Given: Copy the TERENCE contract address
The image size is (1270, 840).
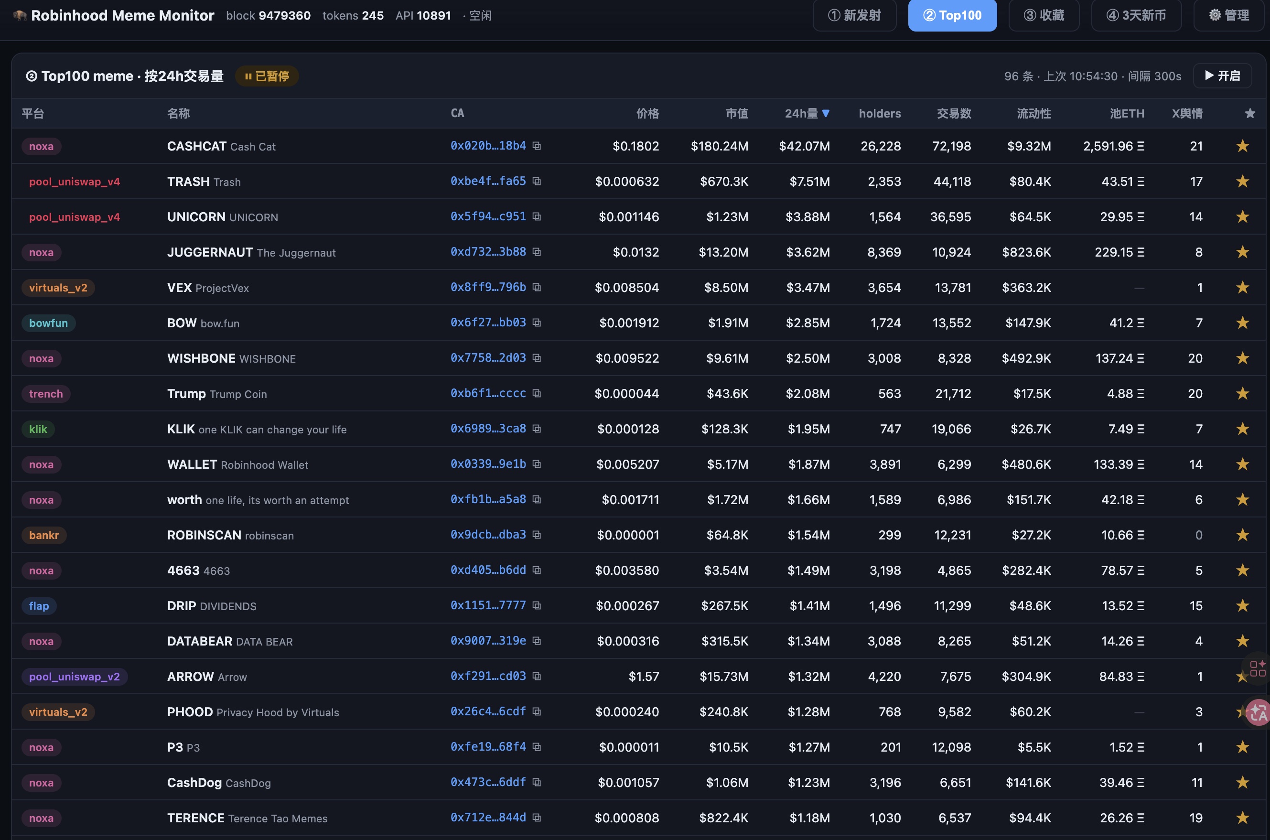Looking at the screenshot, I should click(537, 818).
